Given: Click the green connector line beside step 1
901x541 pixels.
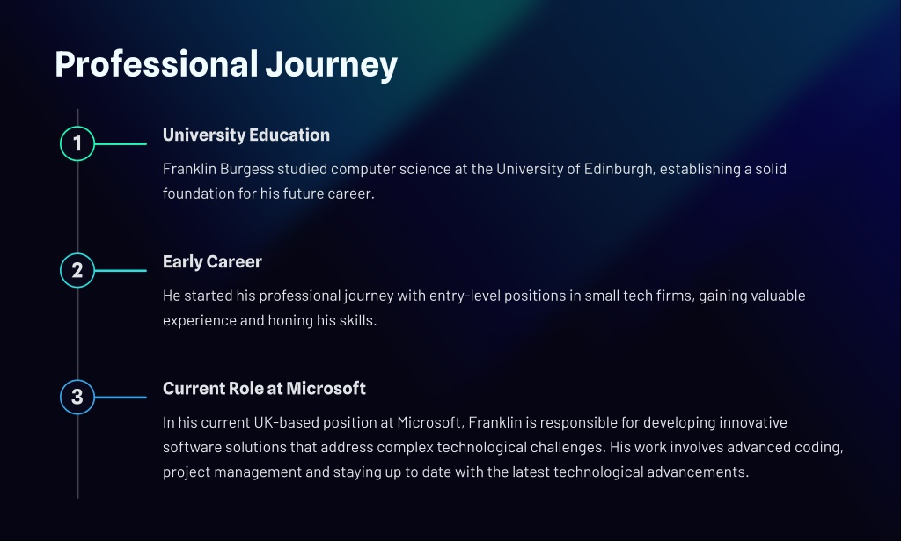Looking at the screenshot, I should 121,143.
